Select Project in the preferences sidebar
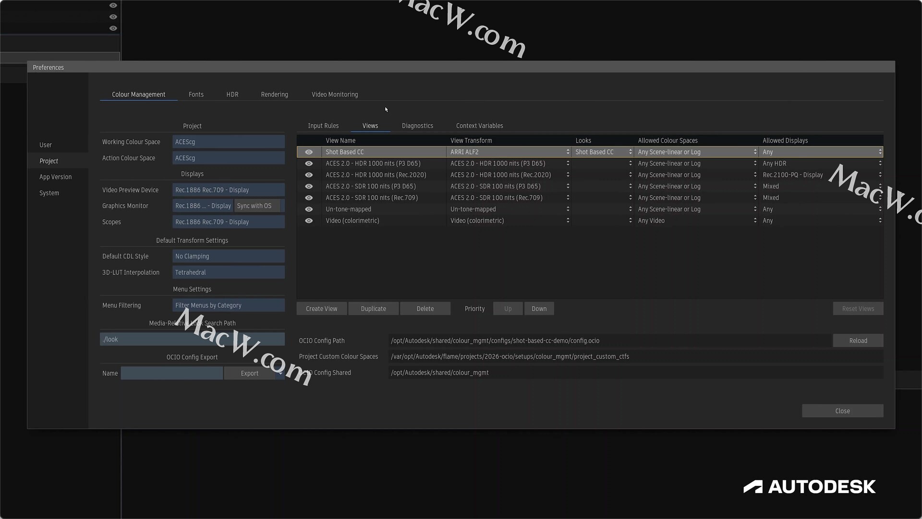 click(x=49, y=161)
